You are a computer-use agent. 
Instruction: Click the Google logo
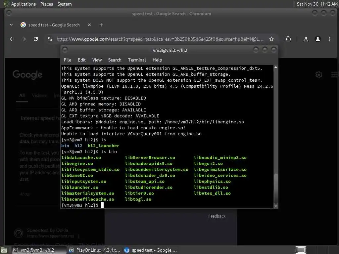click(x=27, y=75)
